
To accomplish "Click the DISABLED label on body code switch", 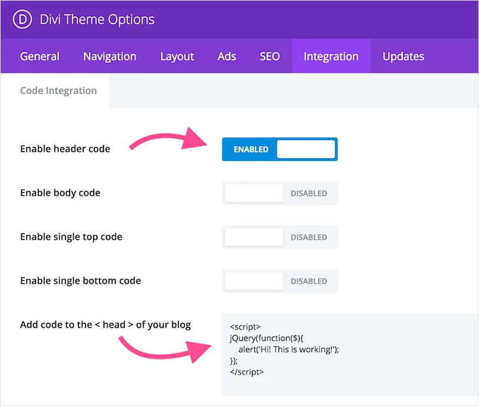I will pyautogui.click(x=309, y=193).
